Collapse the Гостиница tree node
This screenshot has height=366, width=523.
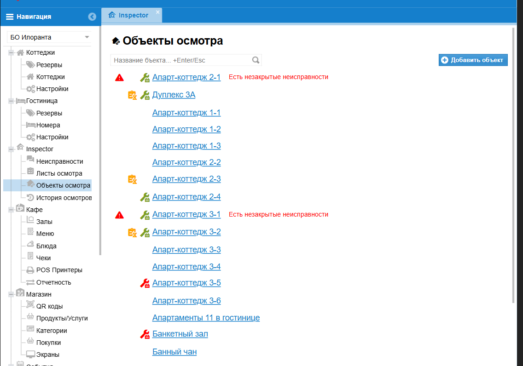point(11,101)
